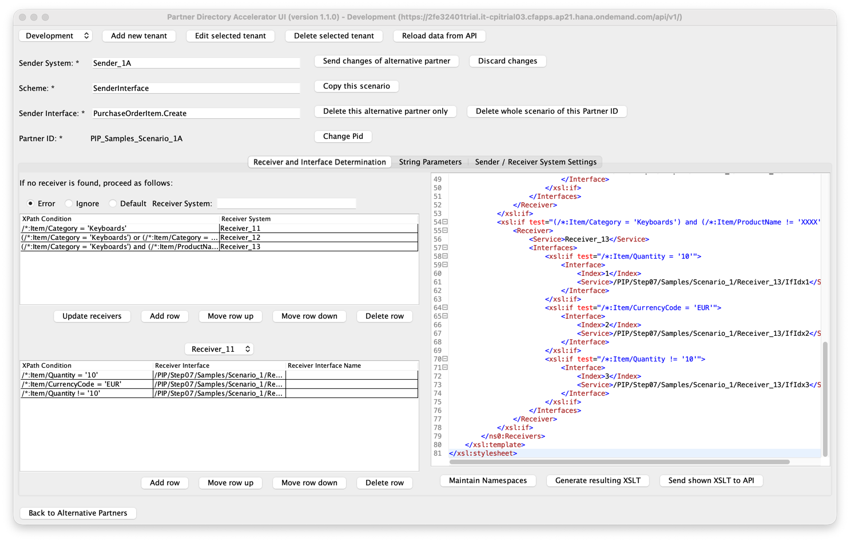Generate resulting XSLT

(x=598, y=481)
